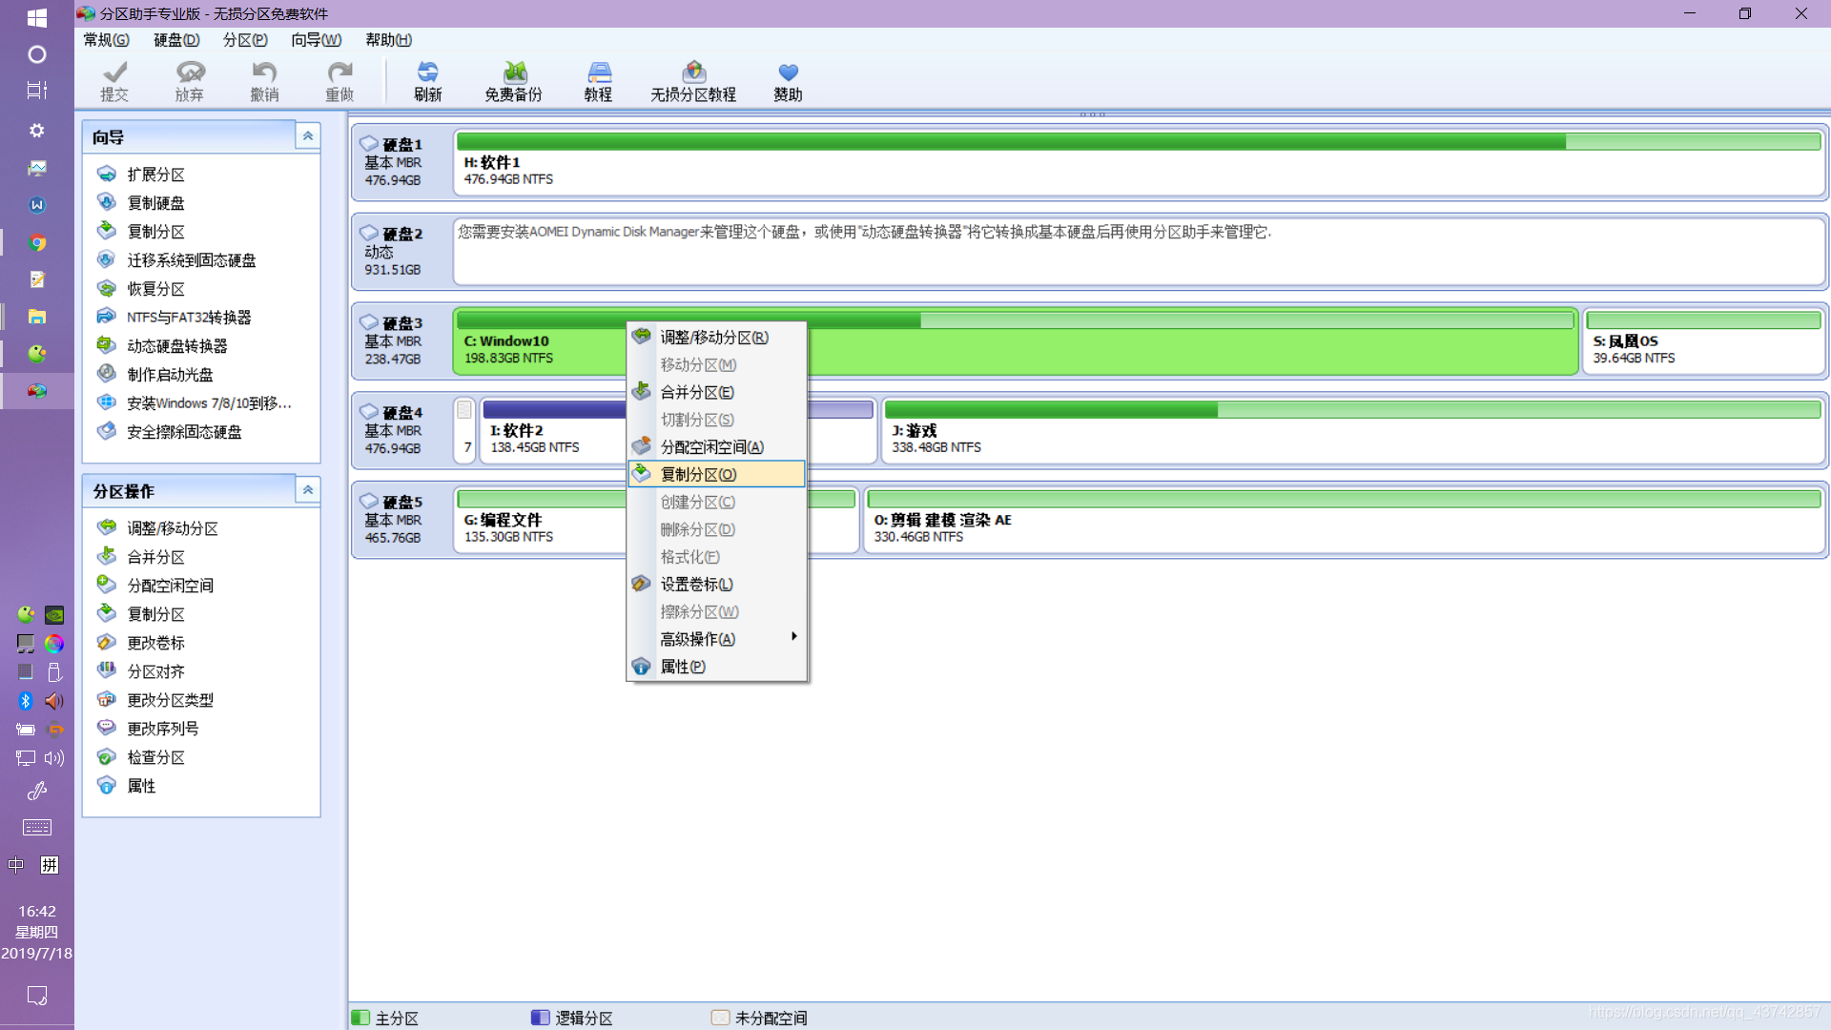The width and height of the screenshot is (1831, 1030).
Task: Choose 设置卷标(L) in context menu
Action: 716,585
